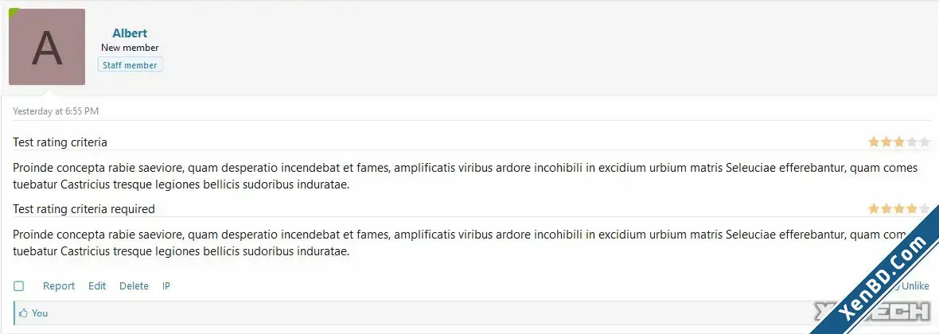Delete the review post
The width and height of the screenshot is (939, 334).
(x=134, y=286)
